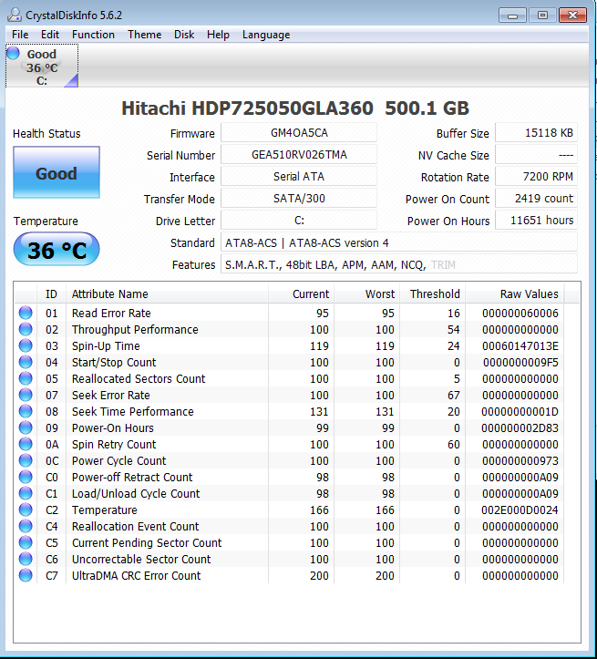This screenshot has height=659, width=597.
Task: Maximize the CrystalDiskInfo window
Action: coord(542,15)
